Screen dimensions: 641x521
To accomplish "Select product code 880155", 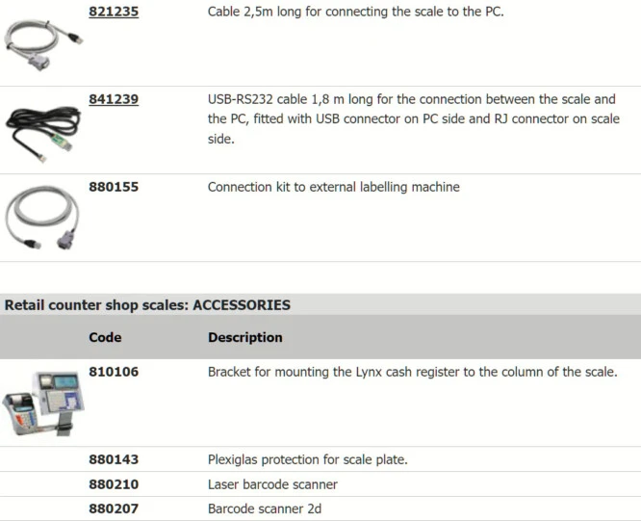I will [113, 187].
